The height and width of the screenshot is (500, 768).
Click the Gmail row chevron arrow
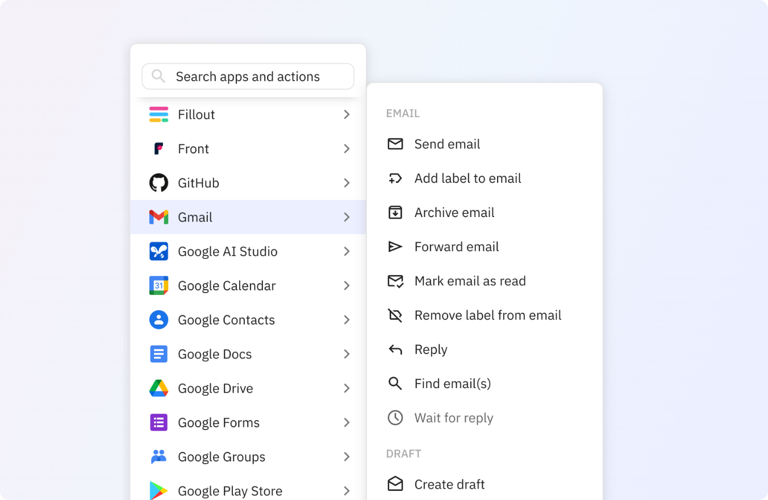[347, 217]
